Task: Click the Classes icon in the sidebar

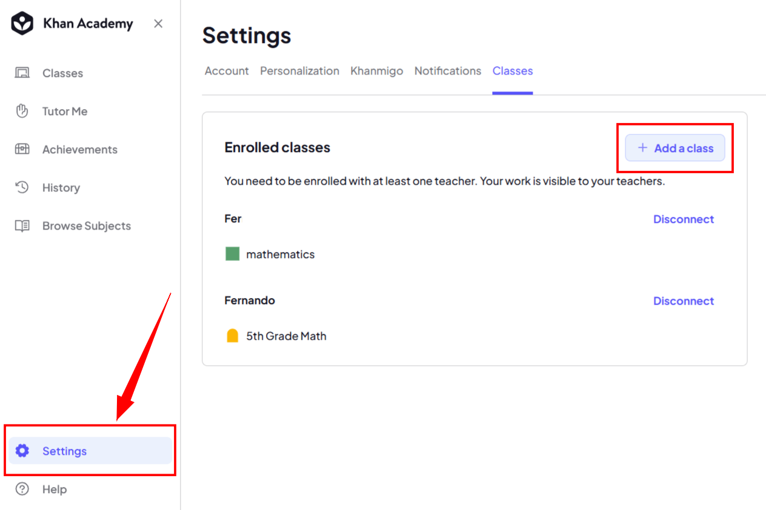Action: [22, 73]
